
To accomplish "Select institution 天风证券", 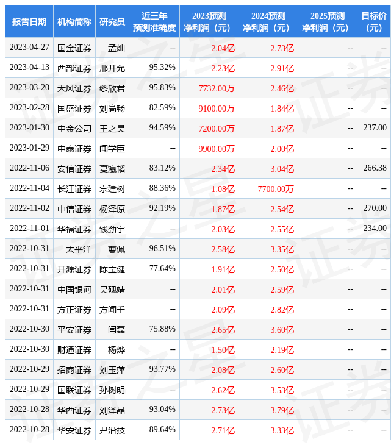I will pos(74,88).
